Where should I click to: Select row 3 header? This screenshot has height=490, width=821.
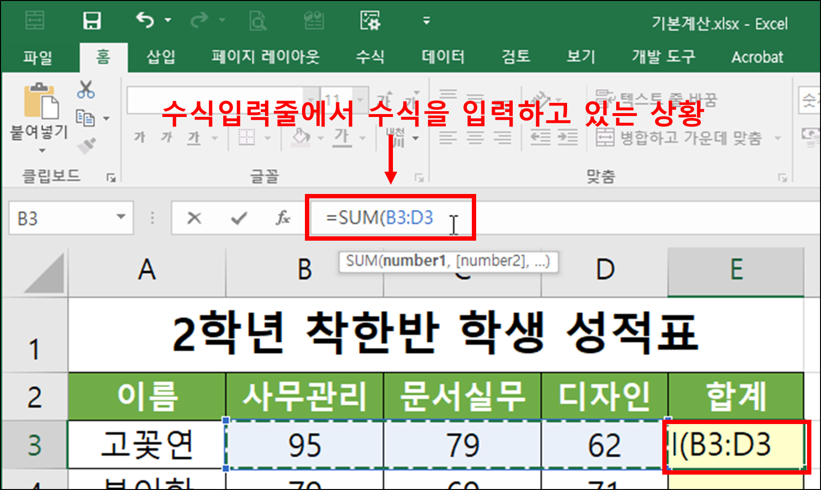(34, 445)
